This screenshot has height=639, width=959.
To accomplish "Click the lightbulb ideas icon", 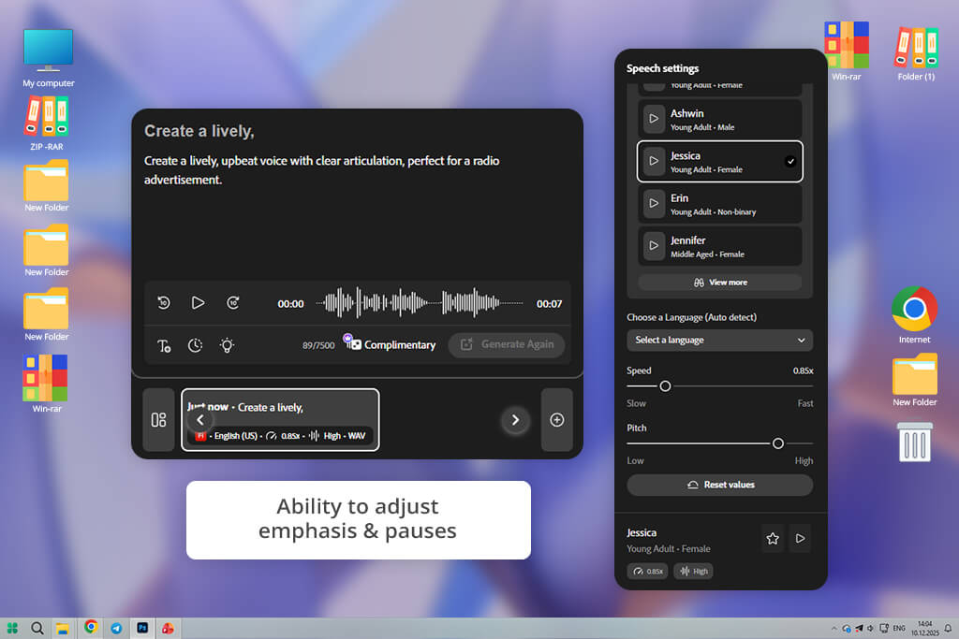I will 227,346.
